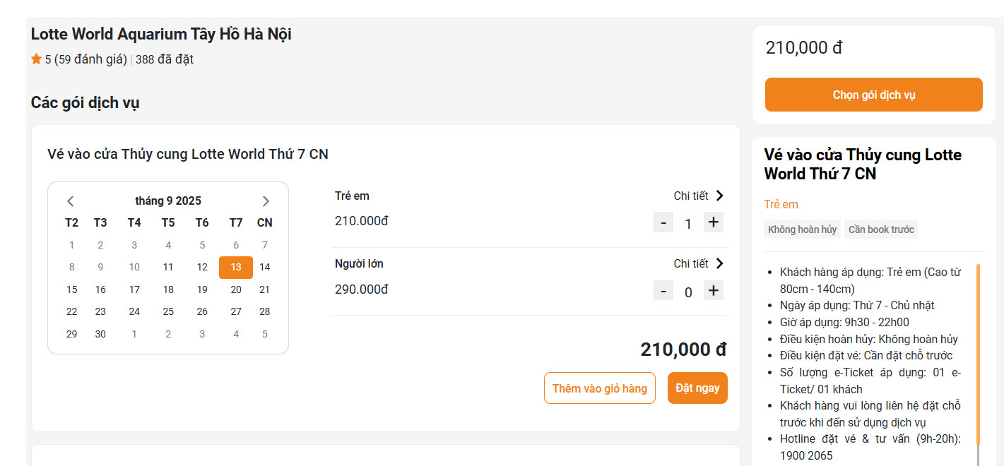The width and height of the screenshot is (1004, 466).
Task: Click Chọn gói dịch vụ button
Action: pos(873,95)
